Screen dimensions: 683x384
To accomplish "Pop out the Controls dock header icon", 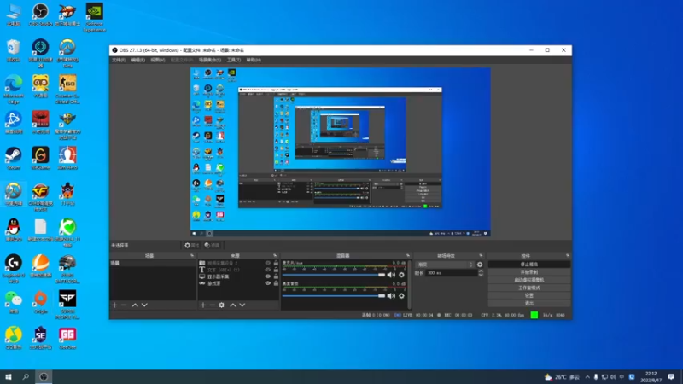I will tap(568, 255).
